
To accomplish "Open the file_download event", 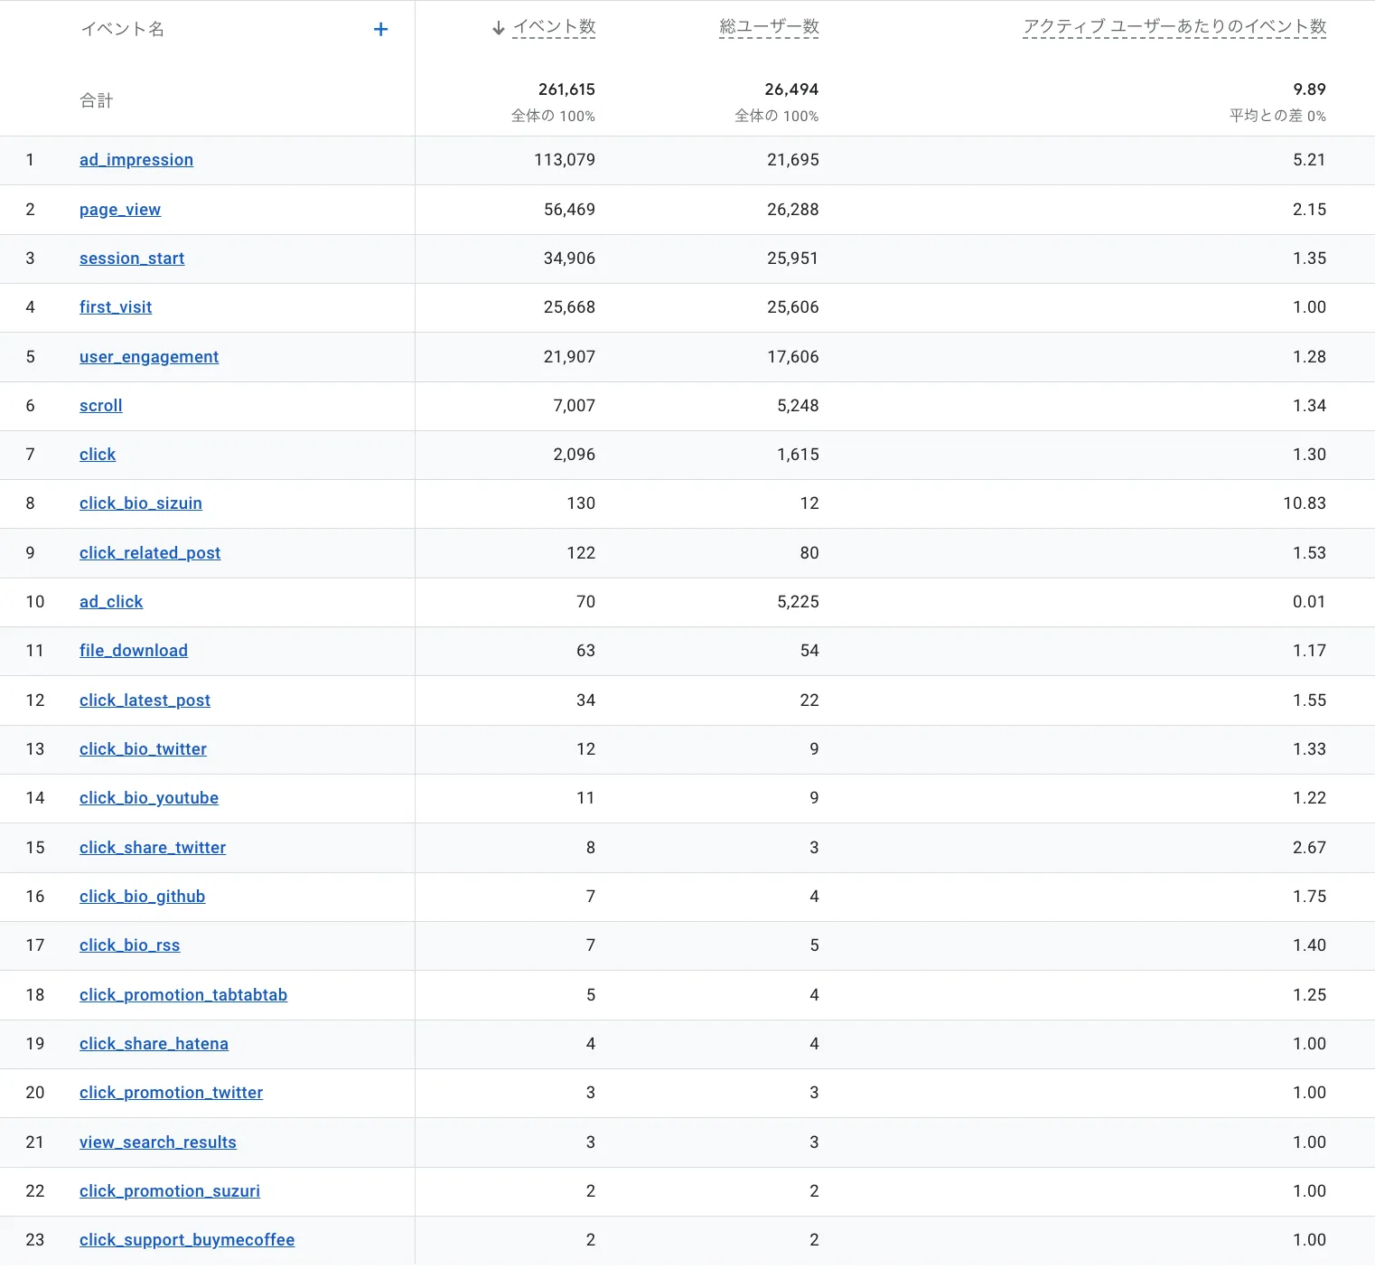I will pyautogui.click(x=134, y=651).
